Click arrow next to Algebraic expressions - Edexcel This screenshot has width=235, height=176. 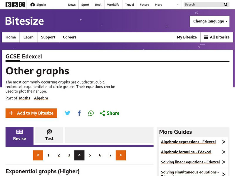[224, 142]
